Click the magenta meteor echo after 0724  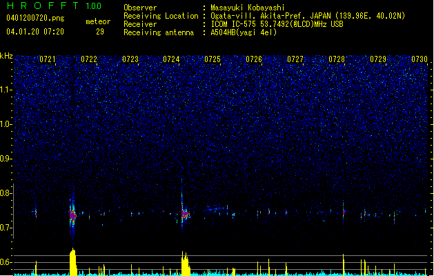coord(185,214)
